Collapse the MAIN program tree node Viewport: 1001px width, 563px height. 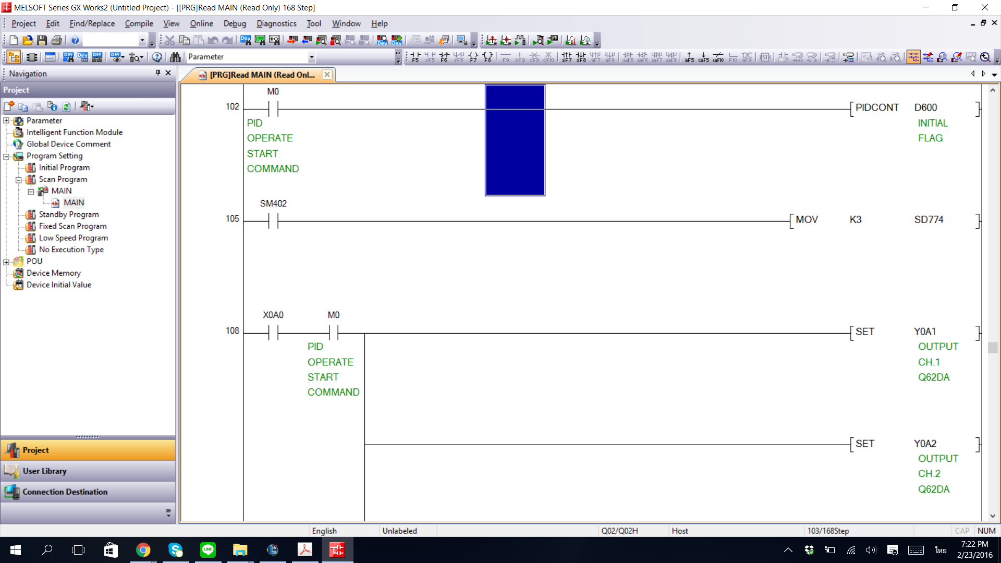[31, 191]
